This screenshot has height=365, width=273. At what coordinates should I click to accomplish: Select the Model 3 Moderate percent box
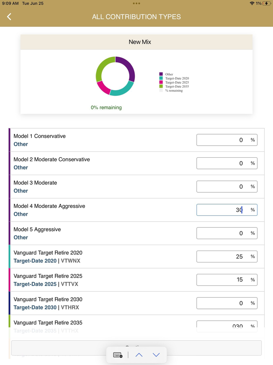pos(227,187)
